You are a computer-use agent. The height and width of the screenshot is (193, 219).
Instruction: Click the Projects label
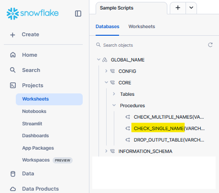33,85
